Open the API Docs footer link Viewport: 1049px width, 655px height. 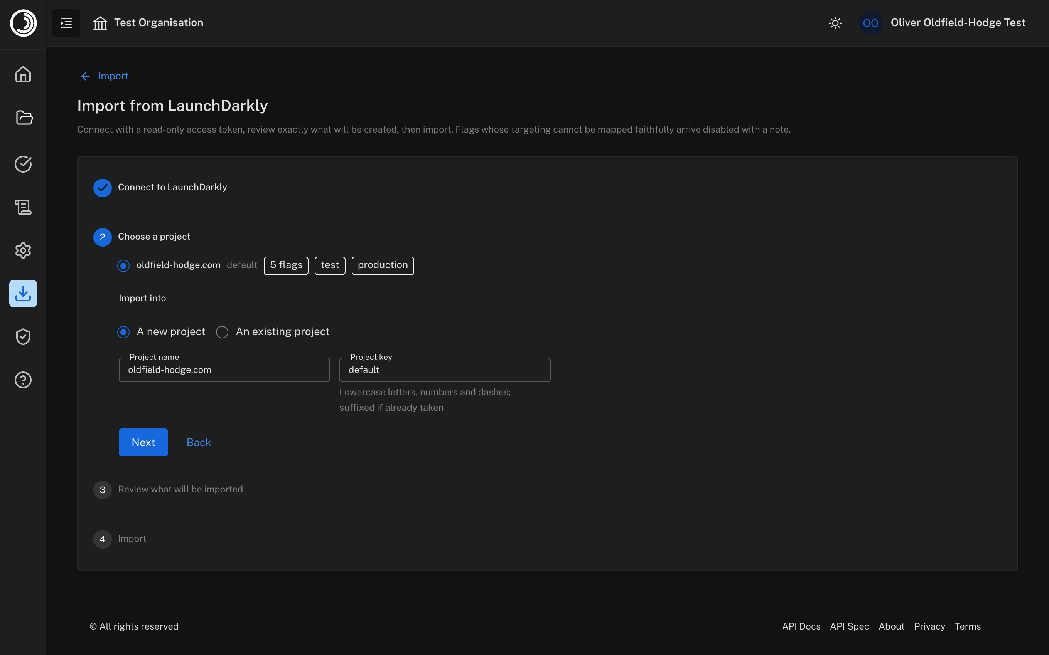[x=801, y=626]
